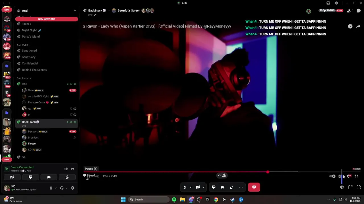Toggle YouTube autoplay switch
The height and width of the screenshot is (204, 364).
pyautogui.click(x=332, y=176)
